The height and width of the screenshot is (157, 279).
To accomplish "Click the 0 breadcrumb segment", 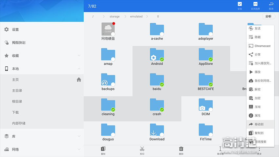I will point(158,16).
